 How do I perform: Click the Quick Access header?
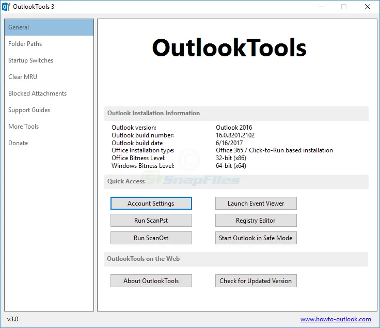coord(236,181)
